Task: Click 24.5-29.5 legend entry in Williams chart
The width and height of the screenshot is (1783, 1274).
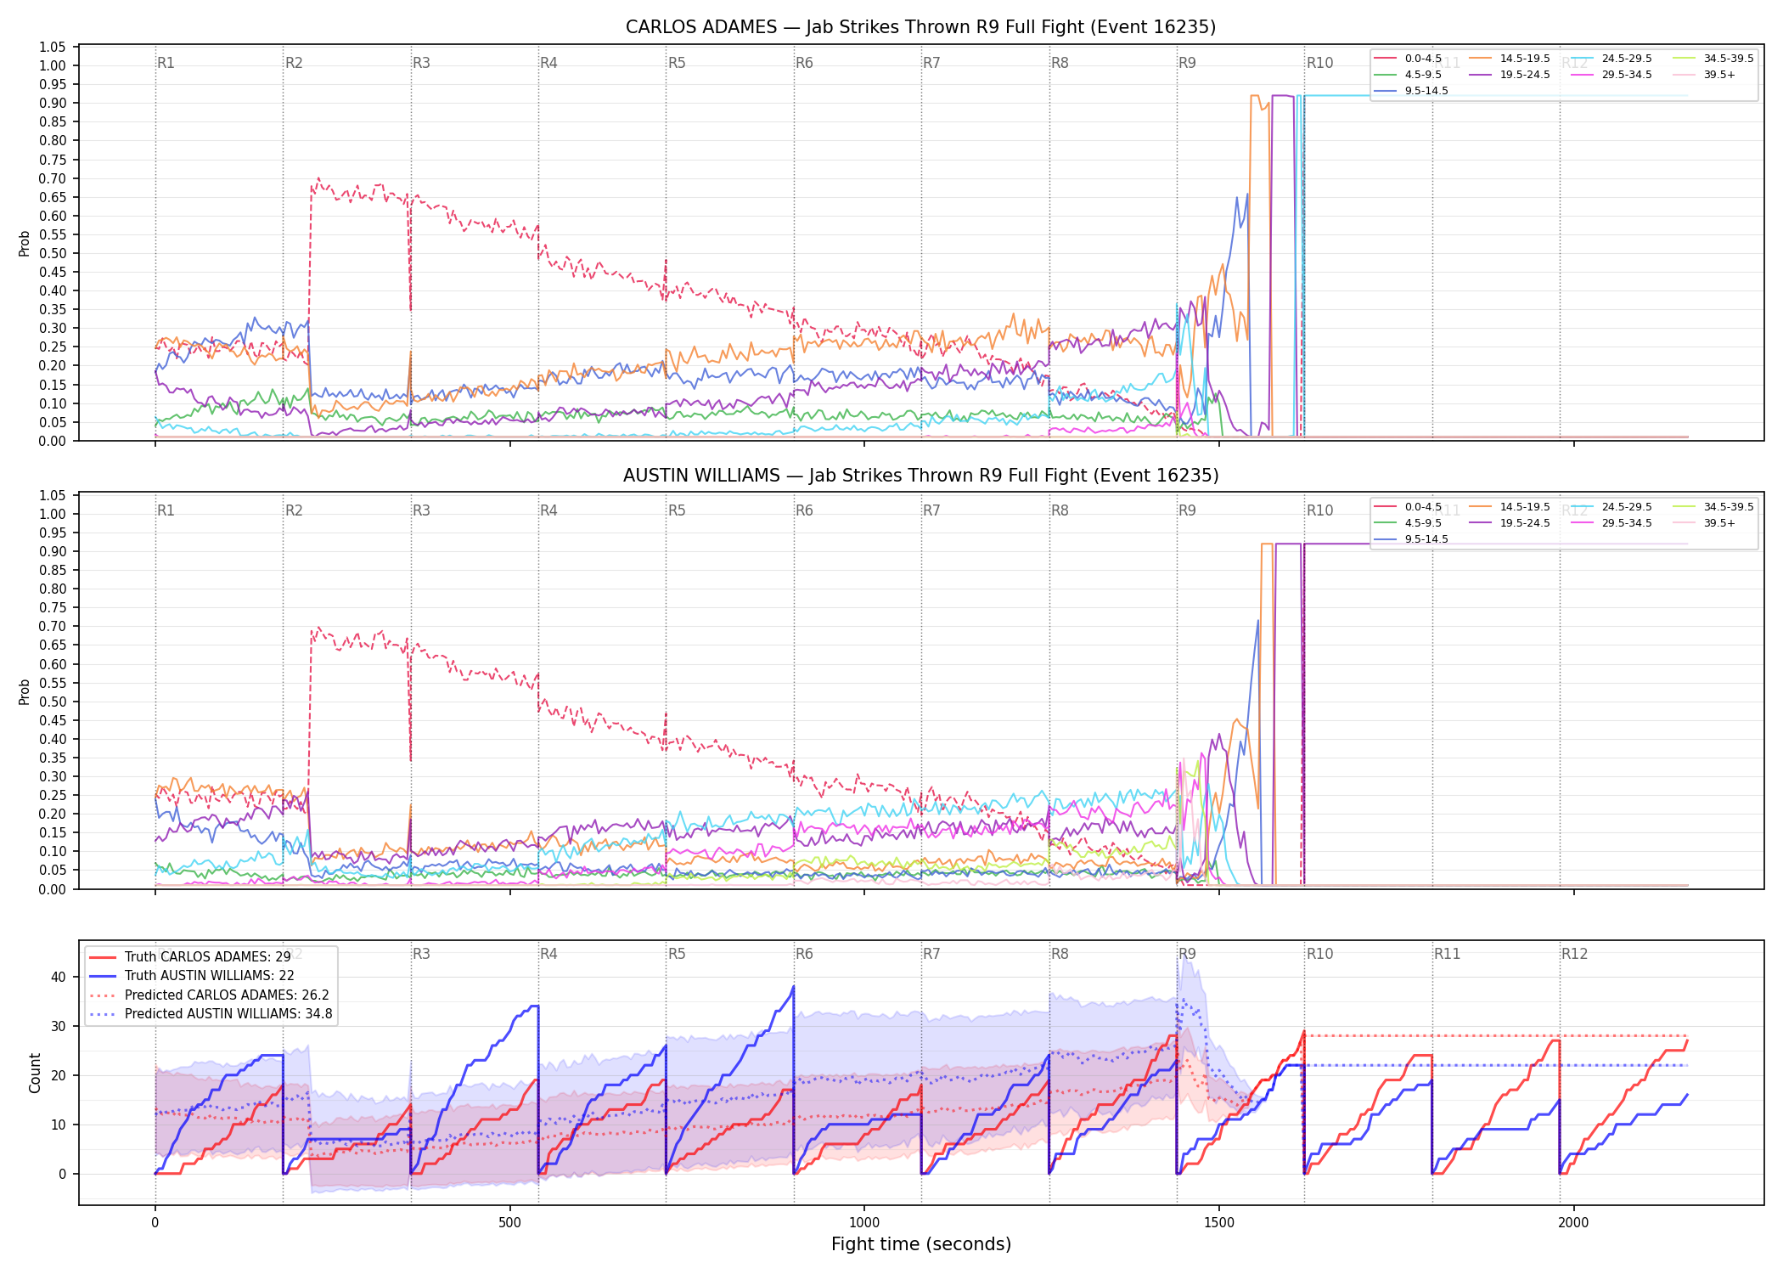Action: [x=1612, y=507]
